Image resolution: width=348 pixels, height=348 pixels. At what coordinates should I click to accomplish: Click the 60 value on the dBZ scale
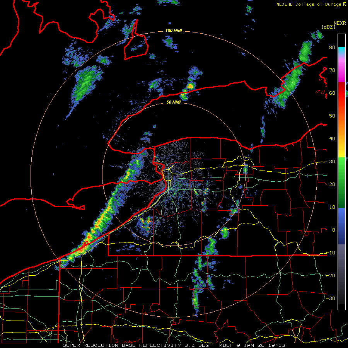[332, 93]
